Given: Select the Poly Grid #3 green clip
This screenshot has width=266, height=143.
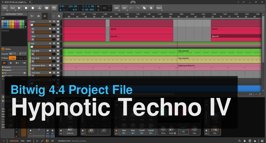Looking at the screenshot, I should (x=219, y=52).
